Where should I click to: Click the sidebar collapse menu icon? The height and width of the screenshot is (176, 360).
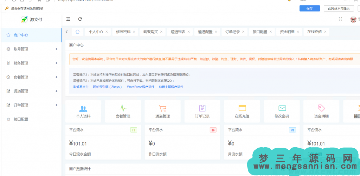68,19
